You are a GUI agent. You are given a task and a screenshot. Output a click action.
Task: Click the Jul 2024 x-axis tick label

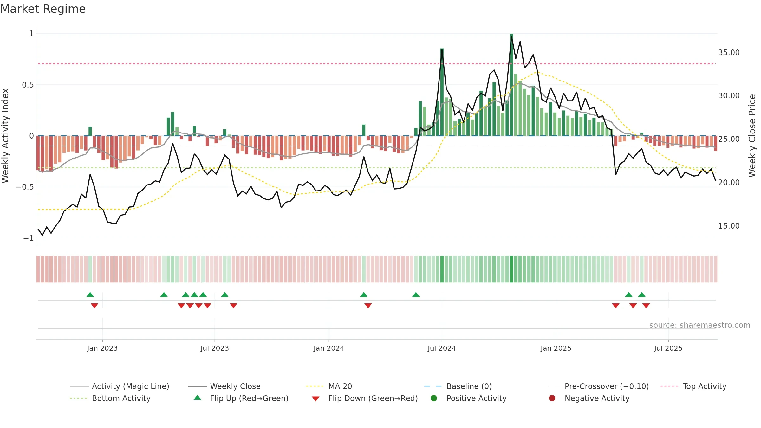click(442, 348)
